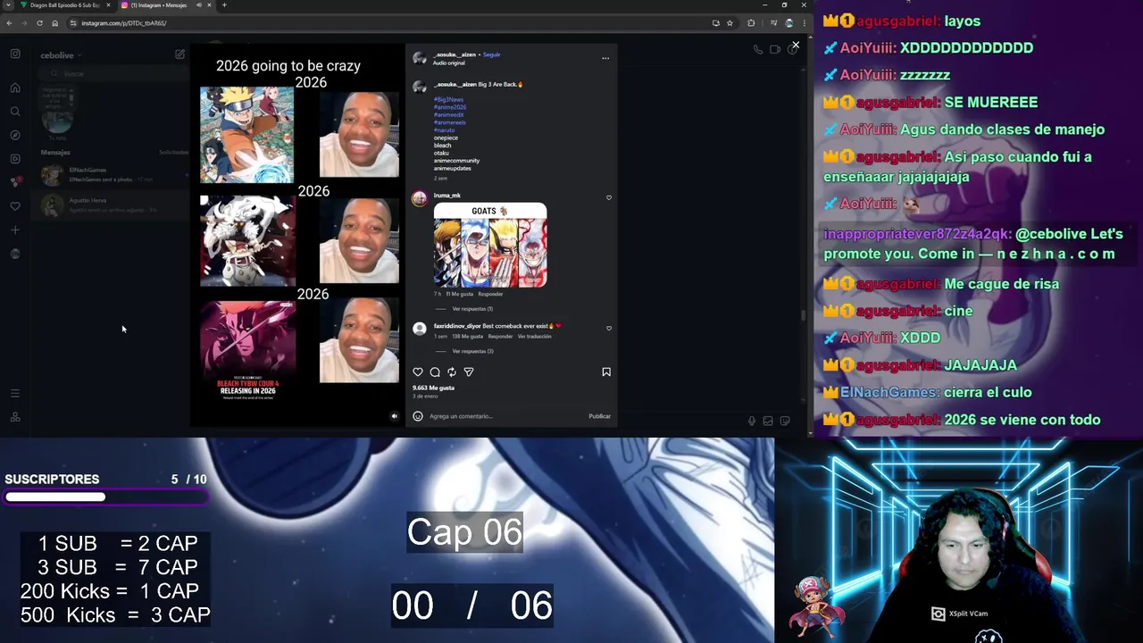The height and width of the screenshot is (643, 1143).
Task: Open Instagram Home from sidebar
Action: point(15,88)
